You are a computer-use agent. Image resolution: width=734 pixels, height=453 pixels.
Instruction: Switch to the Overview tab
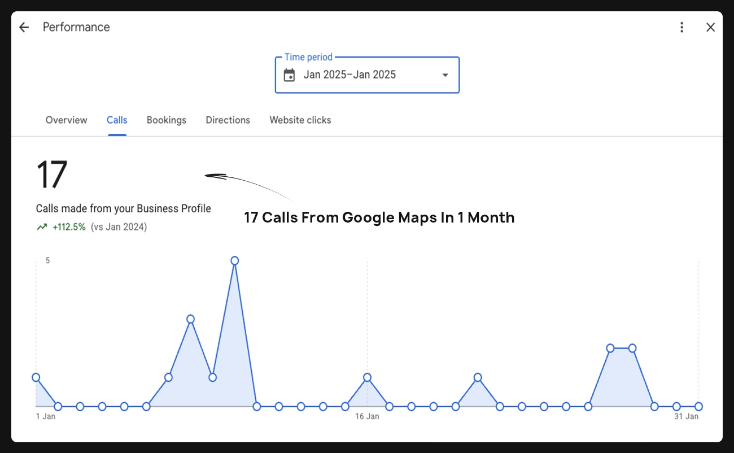coord(66,120)
